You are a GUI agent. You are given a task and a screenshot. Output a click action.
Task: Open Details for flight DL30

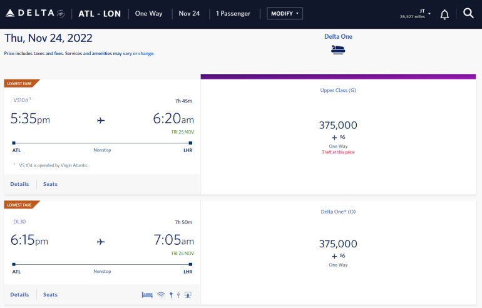[19, 294]
